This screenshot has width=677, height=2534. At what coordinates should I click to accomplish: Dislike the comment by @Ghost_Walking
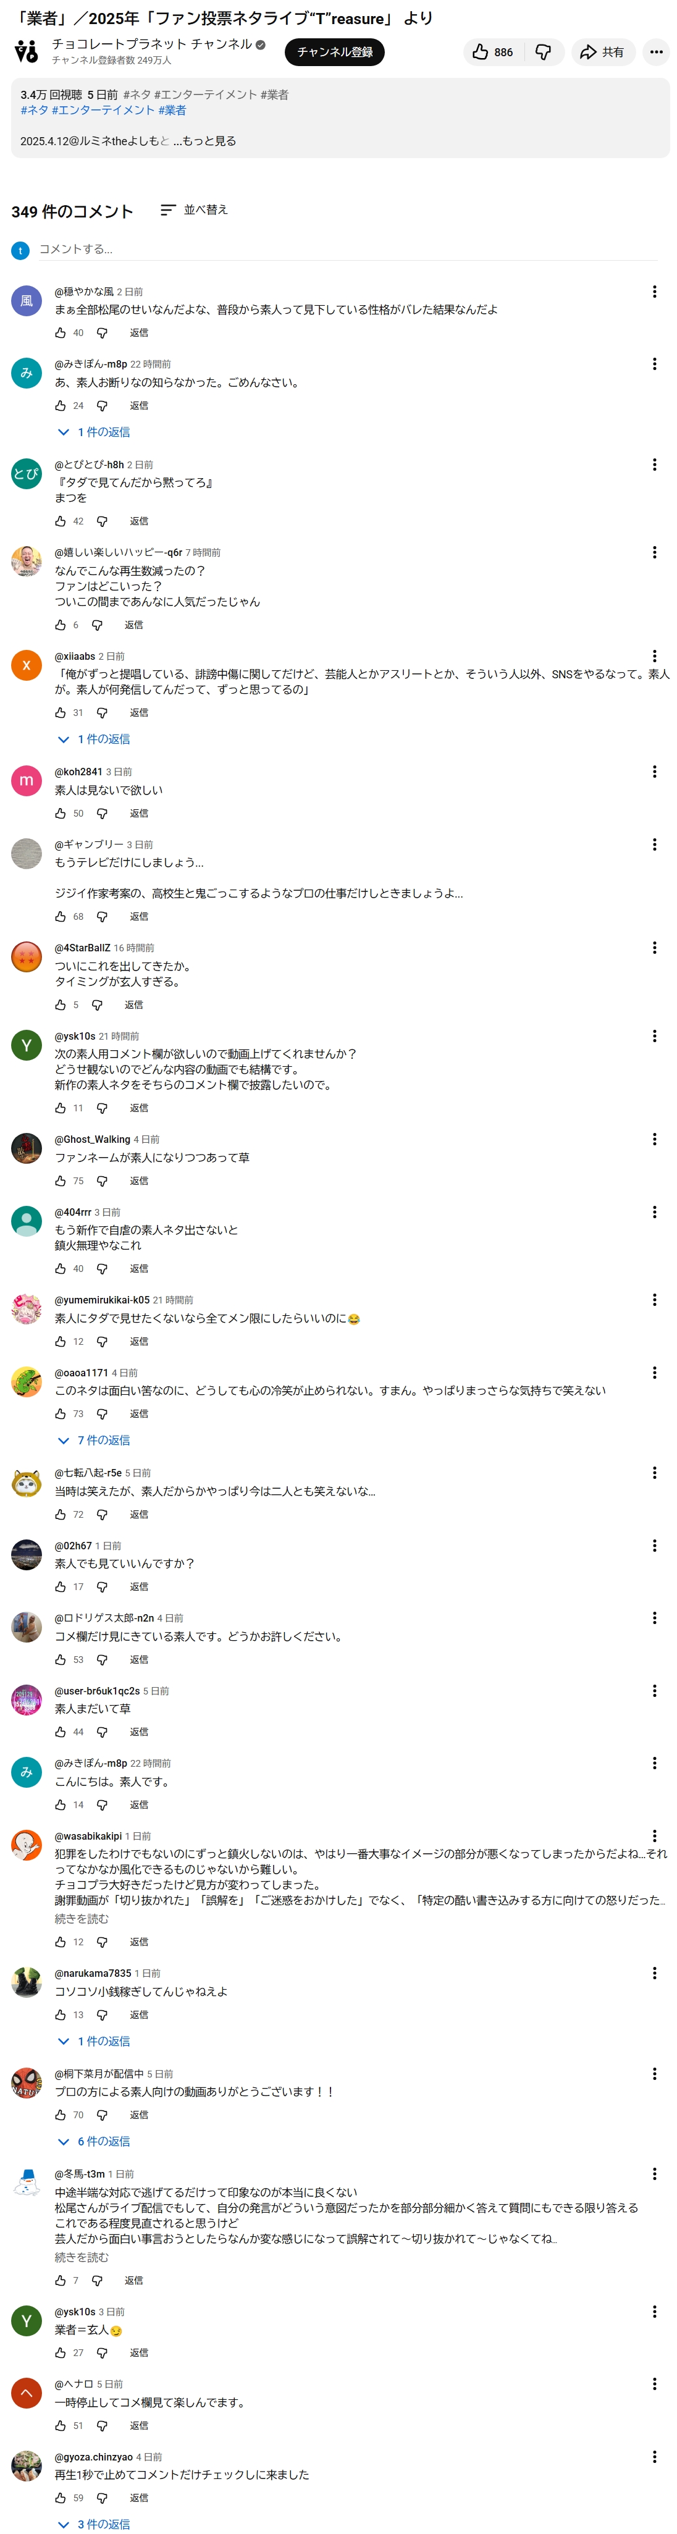pyautogui.click(x=101, y=1181)
